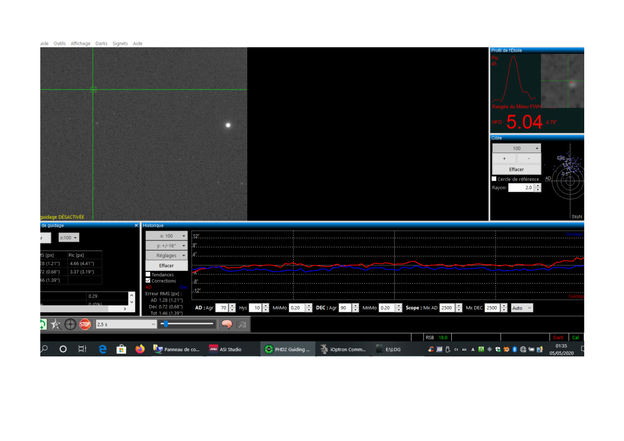The width and height of the screenshot is (624, 441).
Task: Open the Affichage menu
Action: point(81,44)
